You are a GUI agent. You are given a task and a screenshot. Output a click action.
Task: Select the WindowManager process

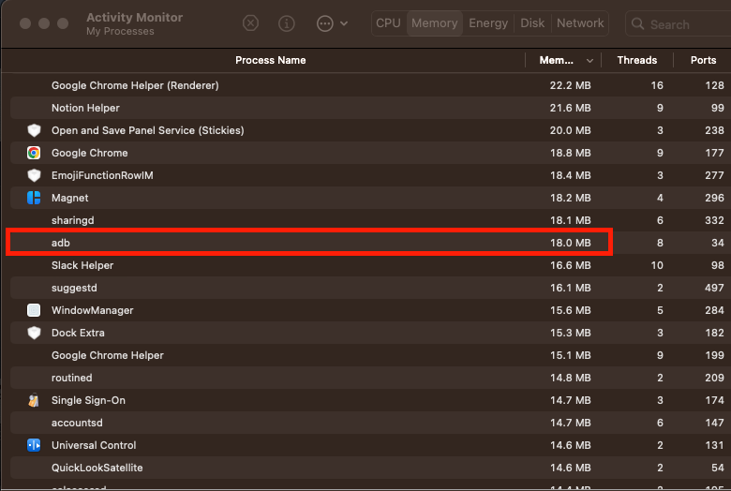[x=370, y=310]
